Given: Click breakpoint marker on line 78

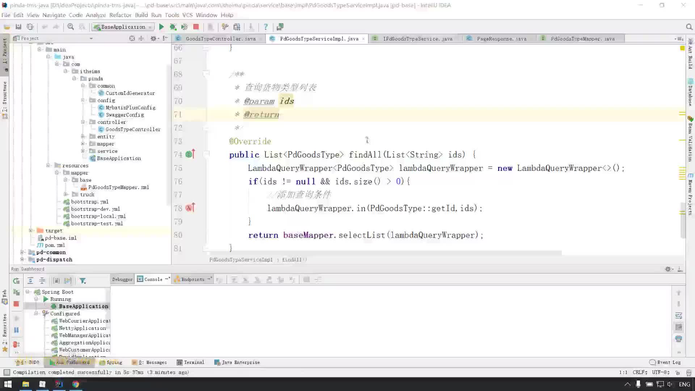Looking at the screenshot, I should 190,208.
